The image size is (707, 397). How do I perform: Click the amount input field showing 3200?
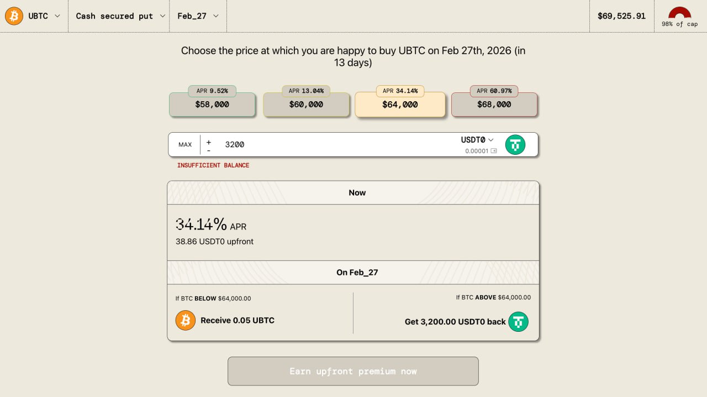tap(331, 144)
